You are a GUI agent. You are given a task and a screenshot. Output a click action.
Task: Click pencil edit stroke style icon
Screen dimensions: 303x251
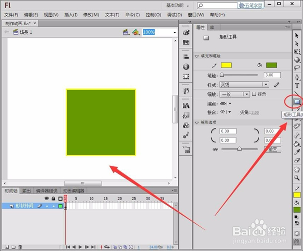point(277,85)
